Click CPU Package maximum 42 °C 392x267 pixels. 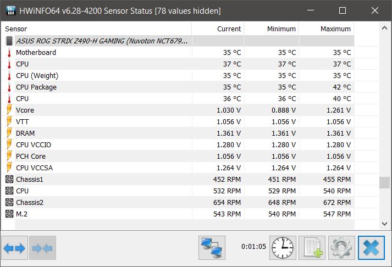[x=342, y=87]
